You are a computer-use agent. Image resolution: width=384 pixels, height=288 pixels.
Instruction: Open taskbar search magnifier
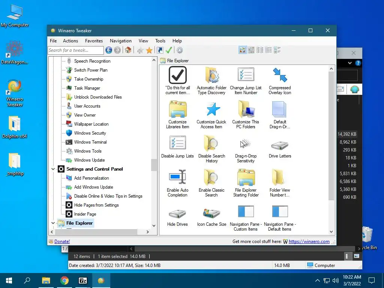pyautogui.click(x=27, y=280)
